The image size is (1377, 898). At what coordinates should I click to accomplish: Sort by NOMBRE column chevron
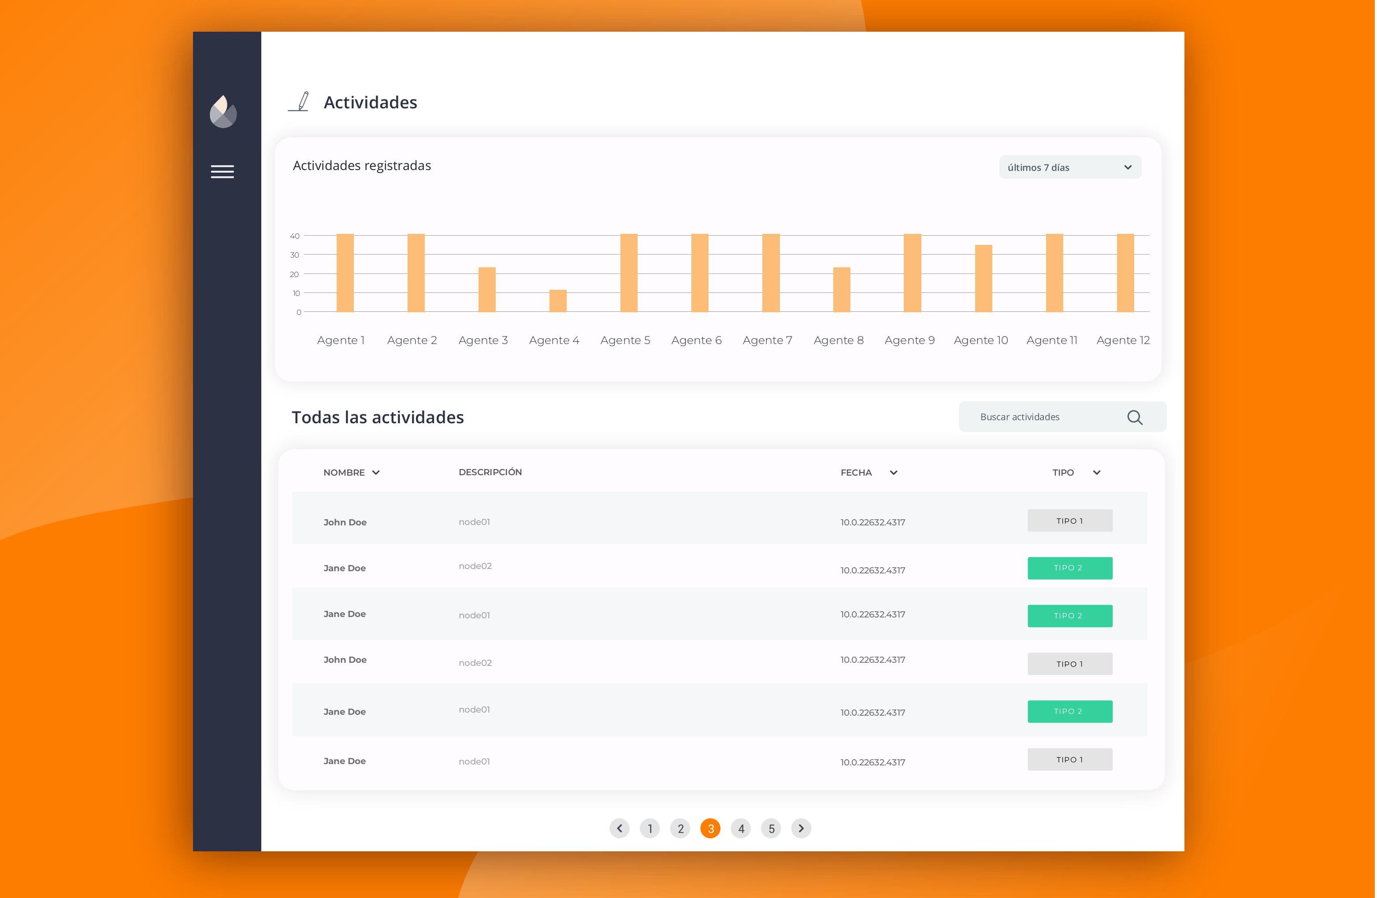coord(376,473)
